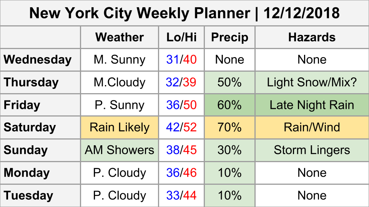The width and height of the screenshot is (369, 207).
Task: Click the Hazards column header
Action: pos(312,37)
